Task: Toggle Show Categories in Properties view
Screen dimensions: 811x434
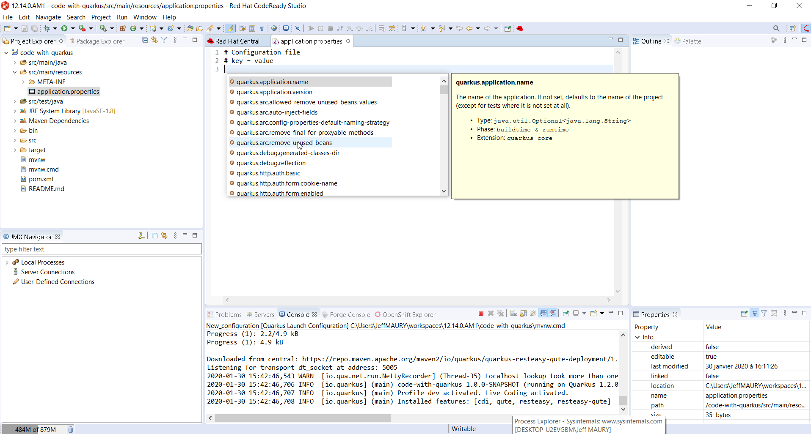Action: [754, 313]
